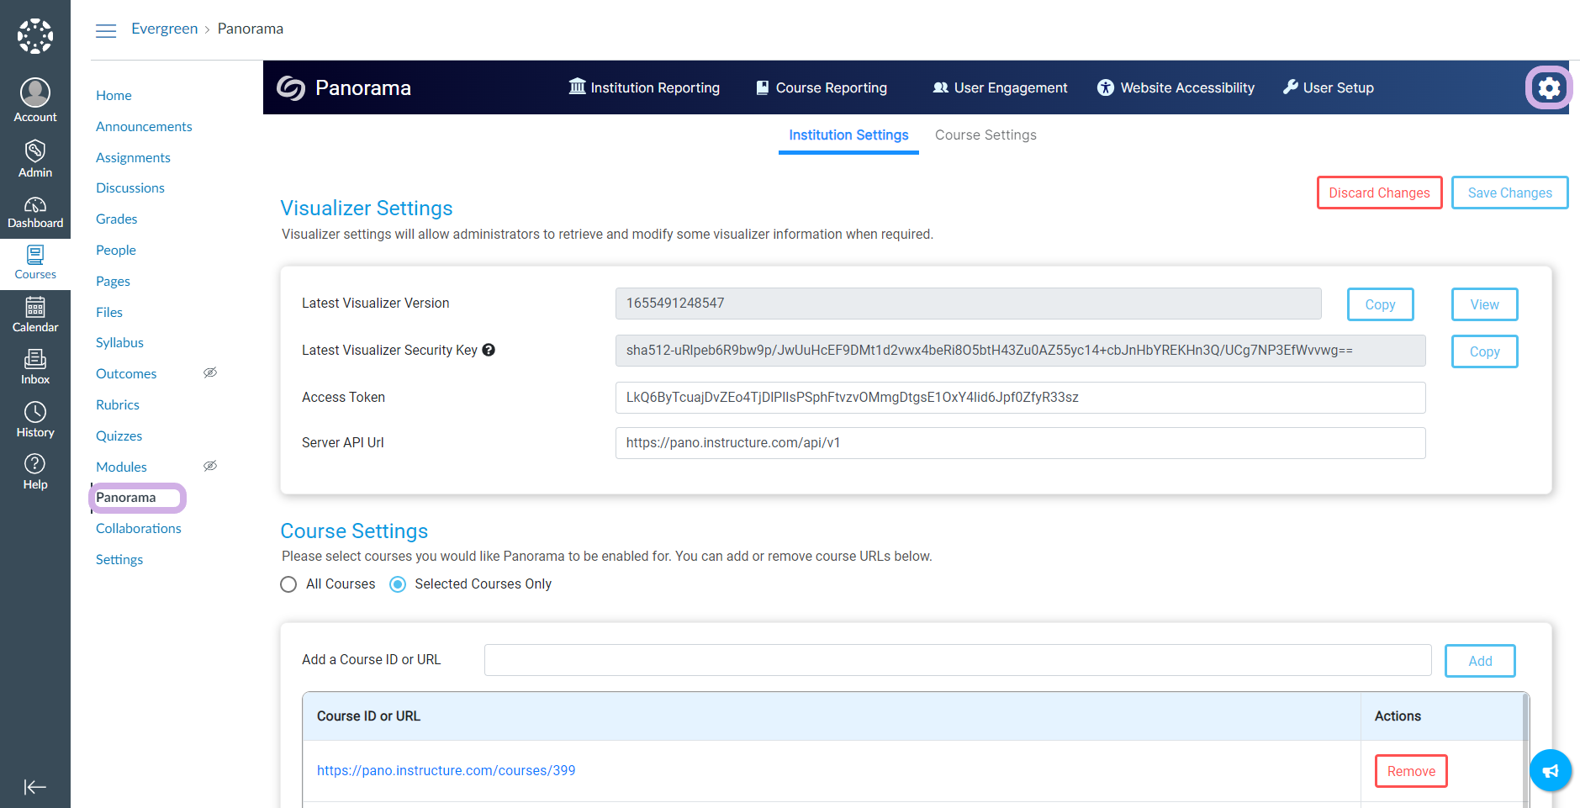Click the Server API Url field
The image size is (1580, 808).
click(x=1020, y=443)
